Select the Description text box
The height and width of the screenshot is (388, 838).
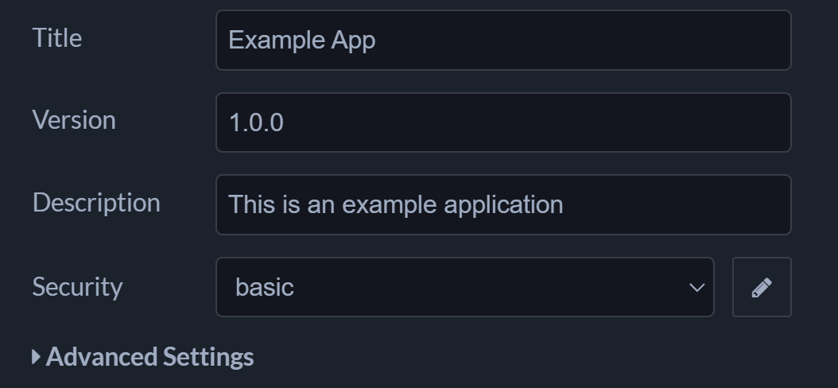click(502, 205)
